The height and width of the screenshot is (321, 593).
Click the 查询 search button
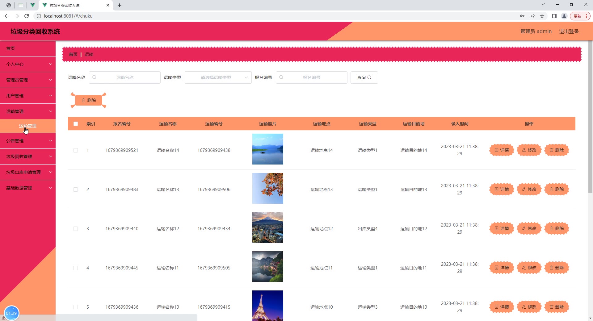(364, 77)
